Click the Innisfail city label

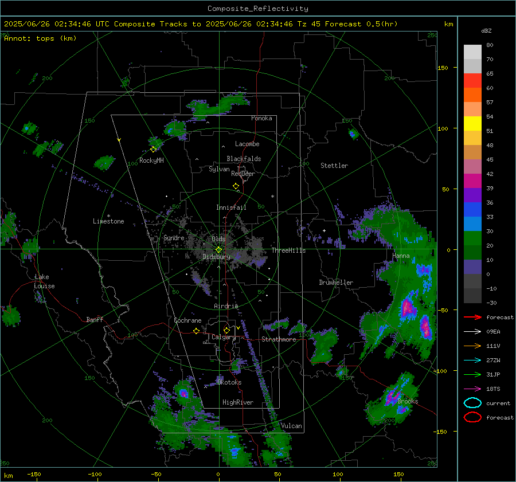tap(231, 207)
